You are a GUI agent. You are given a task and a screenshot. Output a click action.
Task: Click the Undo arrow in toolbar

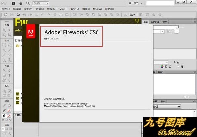[x=42, y=14]
